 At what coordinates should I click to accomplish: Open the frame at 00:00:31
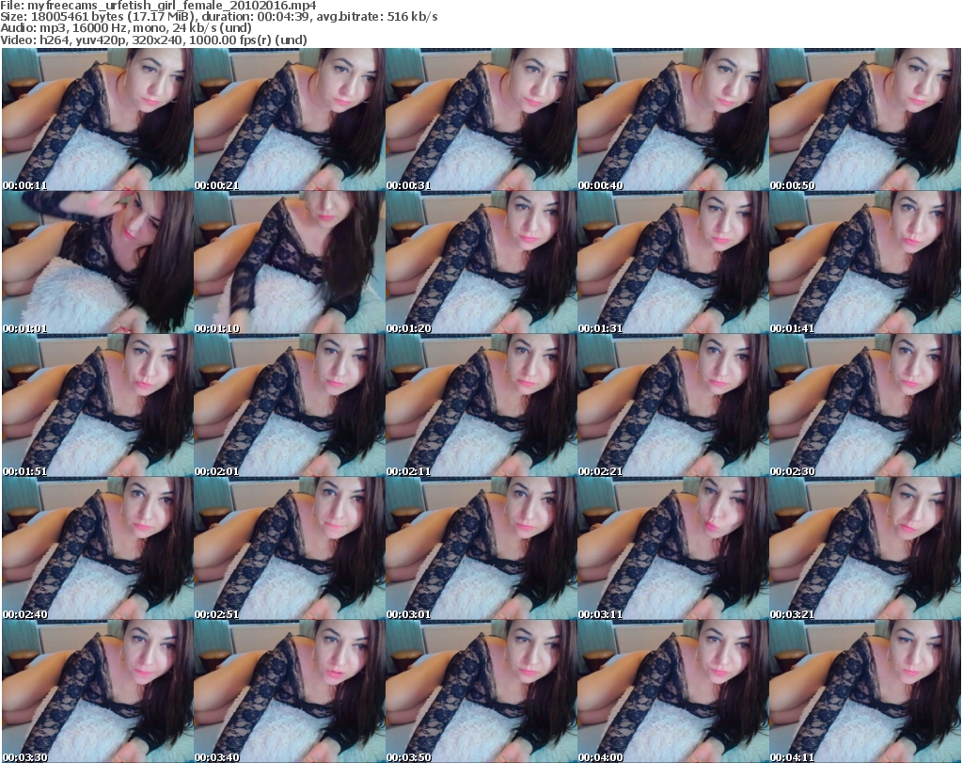point(481,119)
